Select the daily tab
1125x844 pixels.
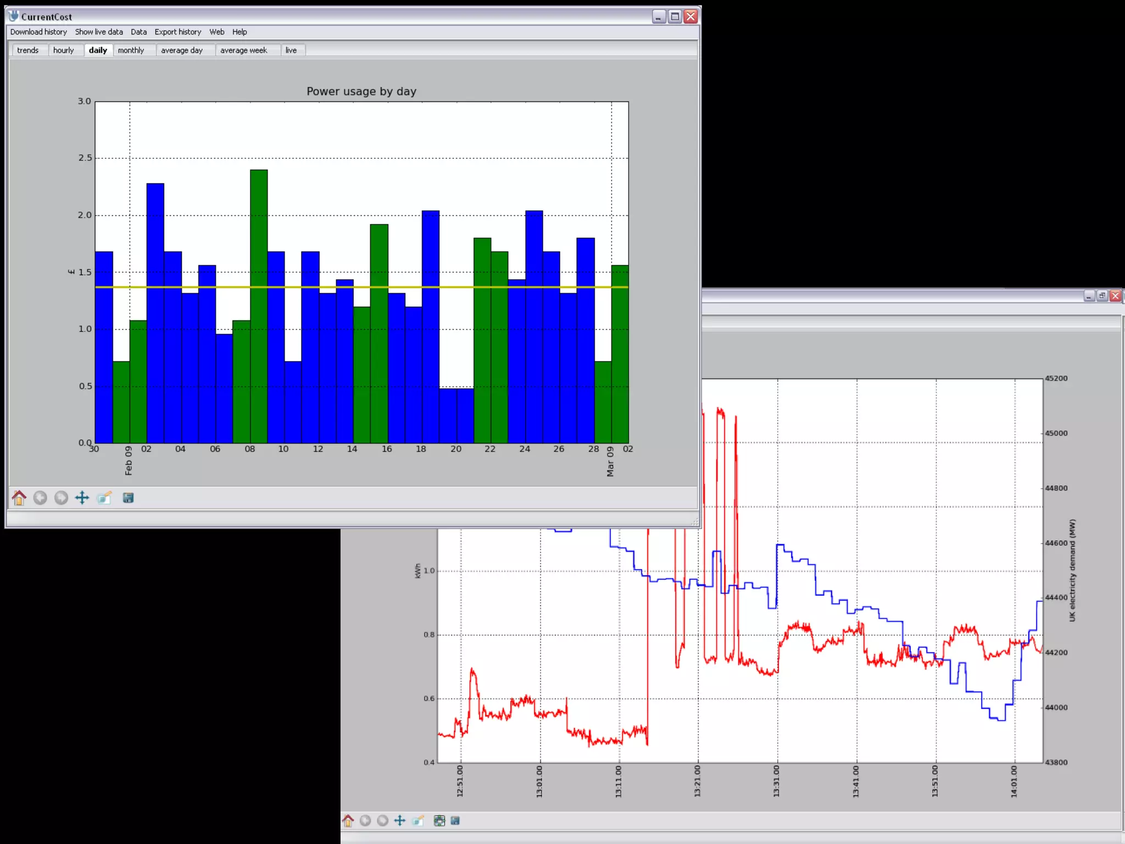pyautogui.click(x=98, y=50)
